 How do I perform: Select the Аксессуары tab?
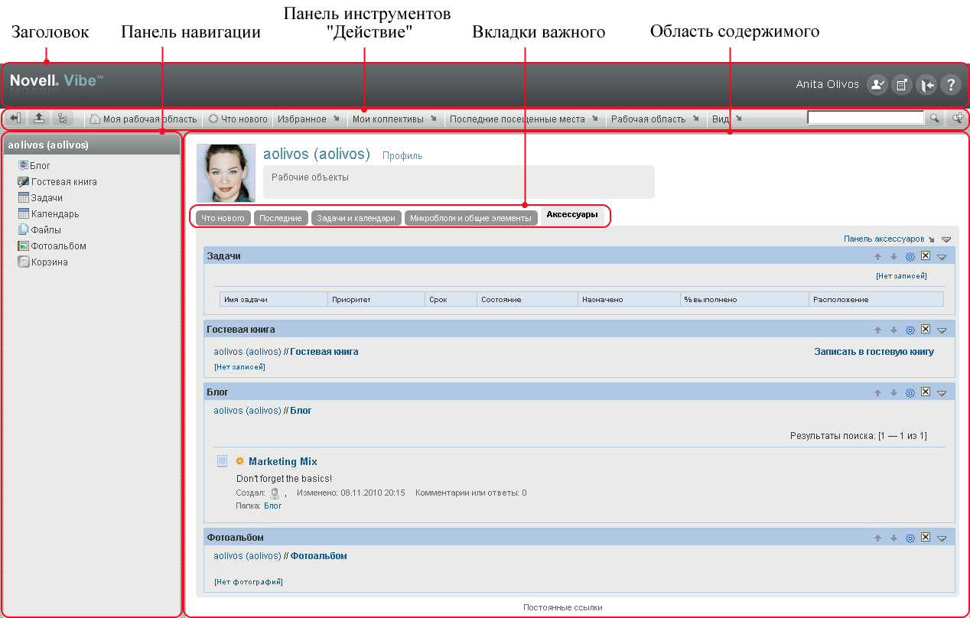point(572,216)
